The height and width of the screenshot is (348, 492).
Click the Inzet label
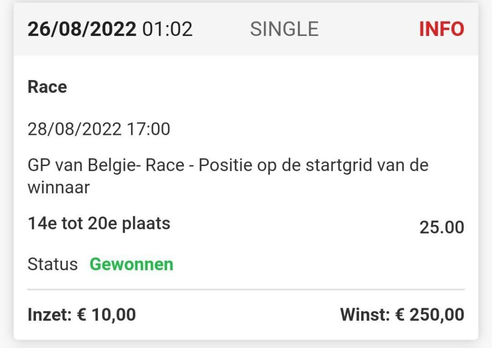point(49,315)
